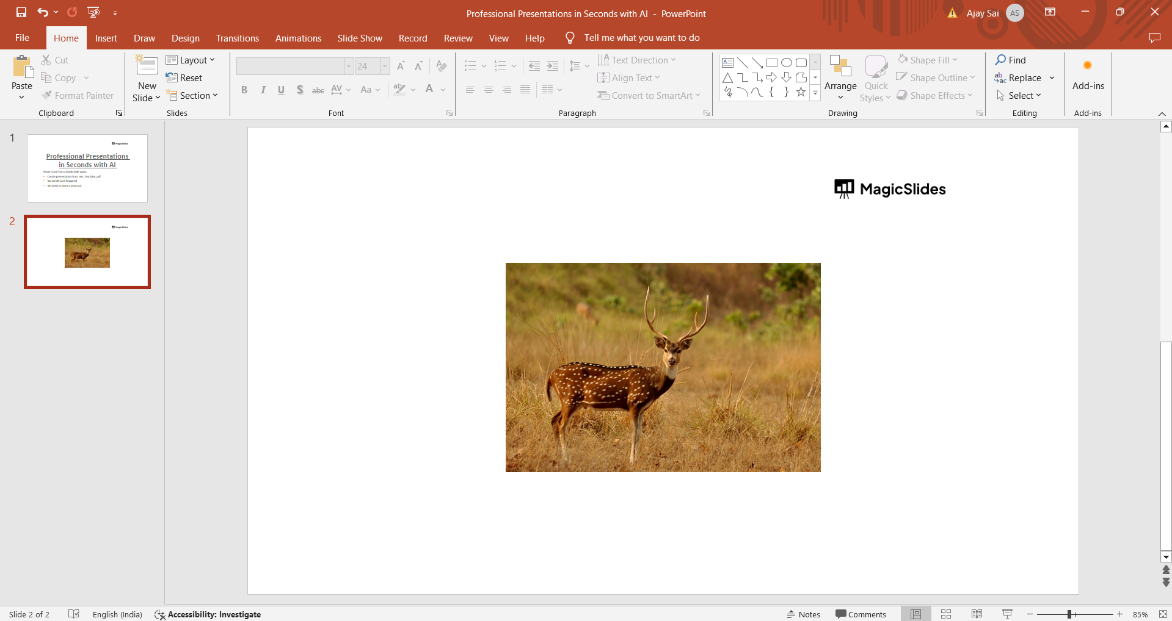Open the Arrange tool
The height and width of the screenshot is (621, 1172).
click(840, 78)
